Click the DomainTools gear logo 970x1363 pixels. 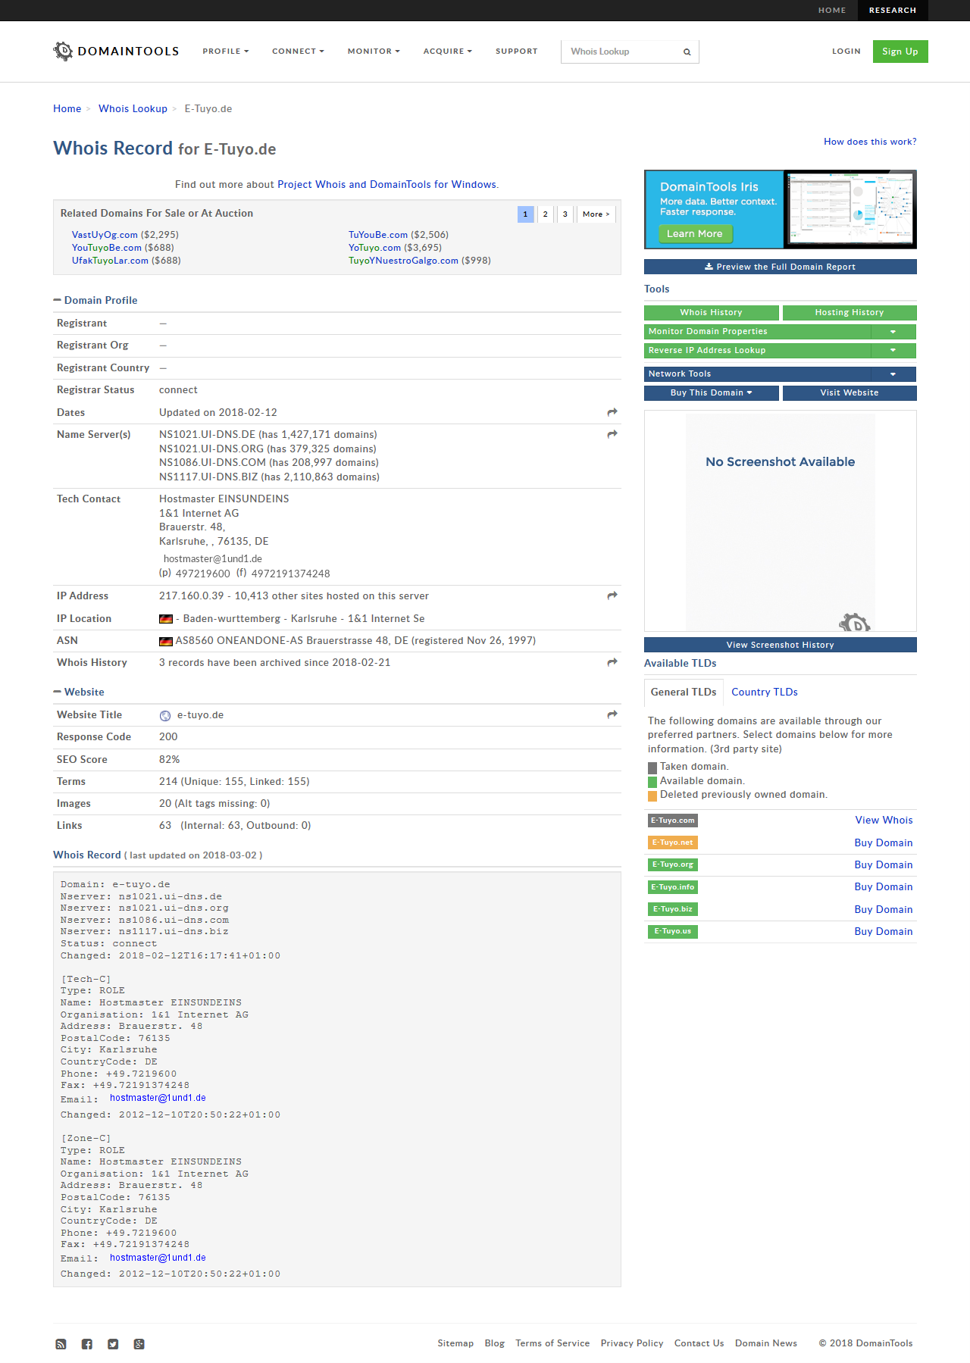(x=63, y=51)
